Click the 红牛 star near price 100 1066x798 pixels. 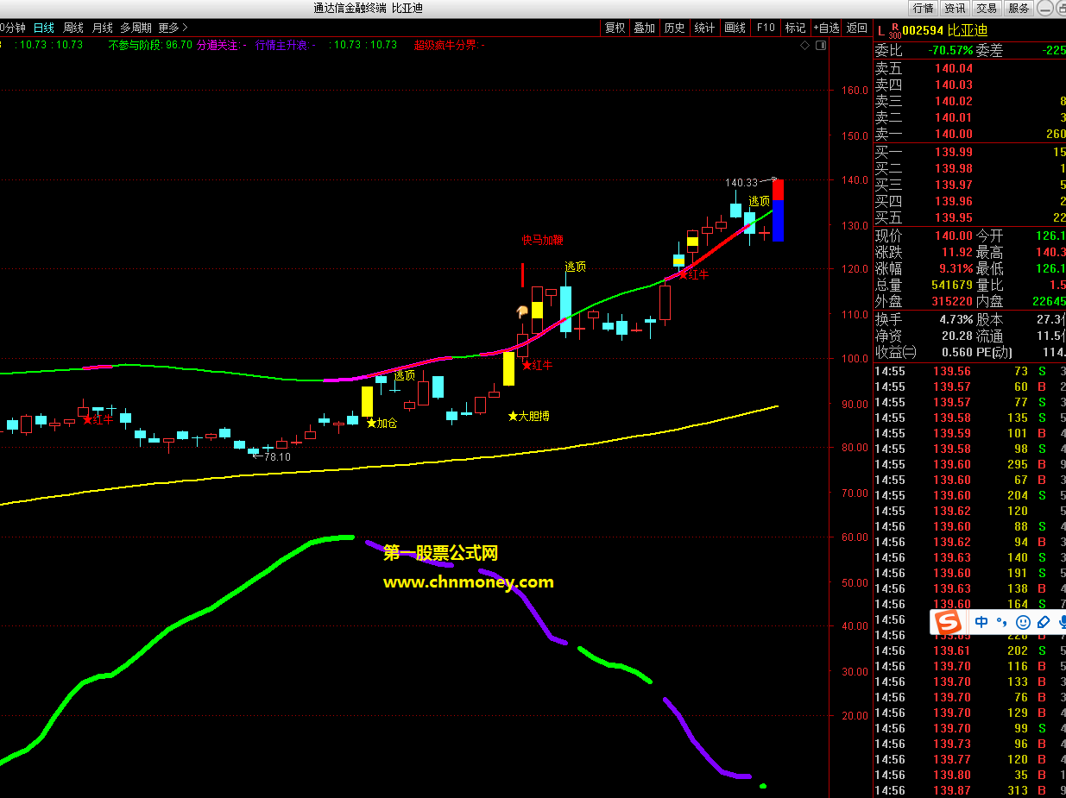(x=537, y=366)
